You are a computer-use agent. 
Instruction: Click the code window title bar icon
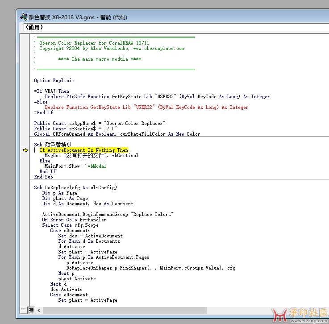click(x=24, y=17)
